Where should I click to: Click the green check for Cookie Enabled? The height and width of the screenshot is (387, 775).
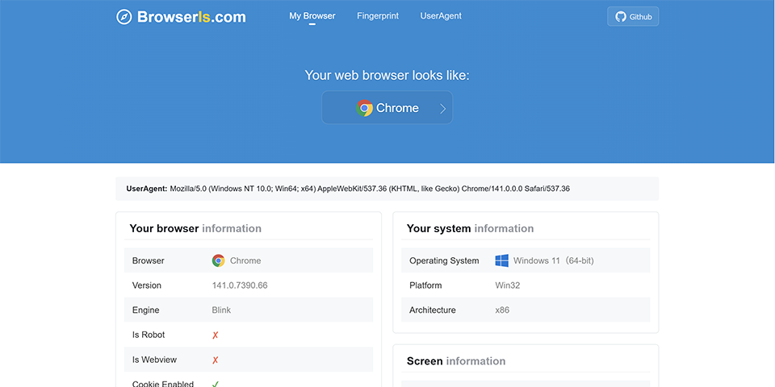pos(216,384)
